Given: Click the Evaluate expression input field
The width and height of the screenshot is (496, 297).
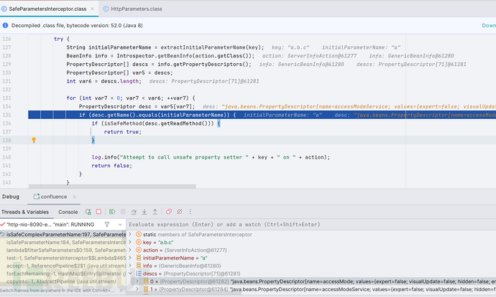Looking at the screenshot, I should click(x=311, y=225).
